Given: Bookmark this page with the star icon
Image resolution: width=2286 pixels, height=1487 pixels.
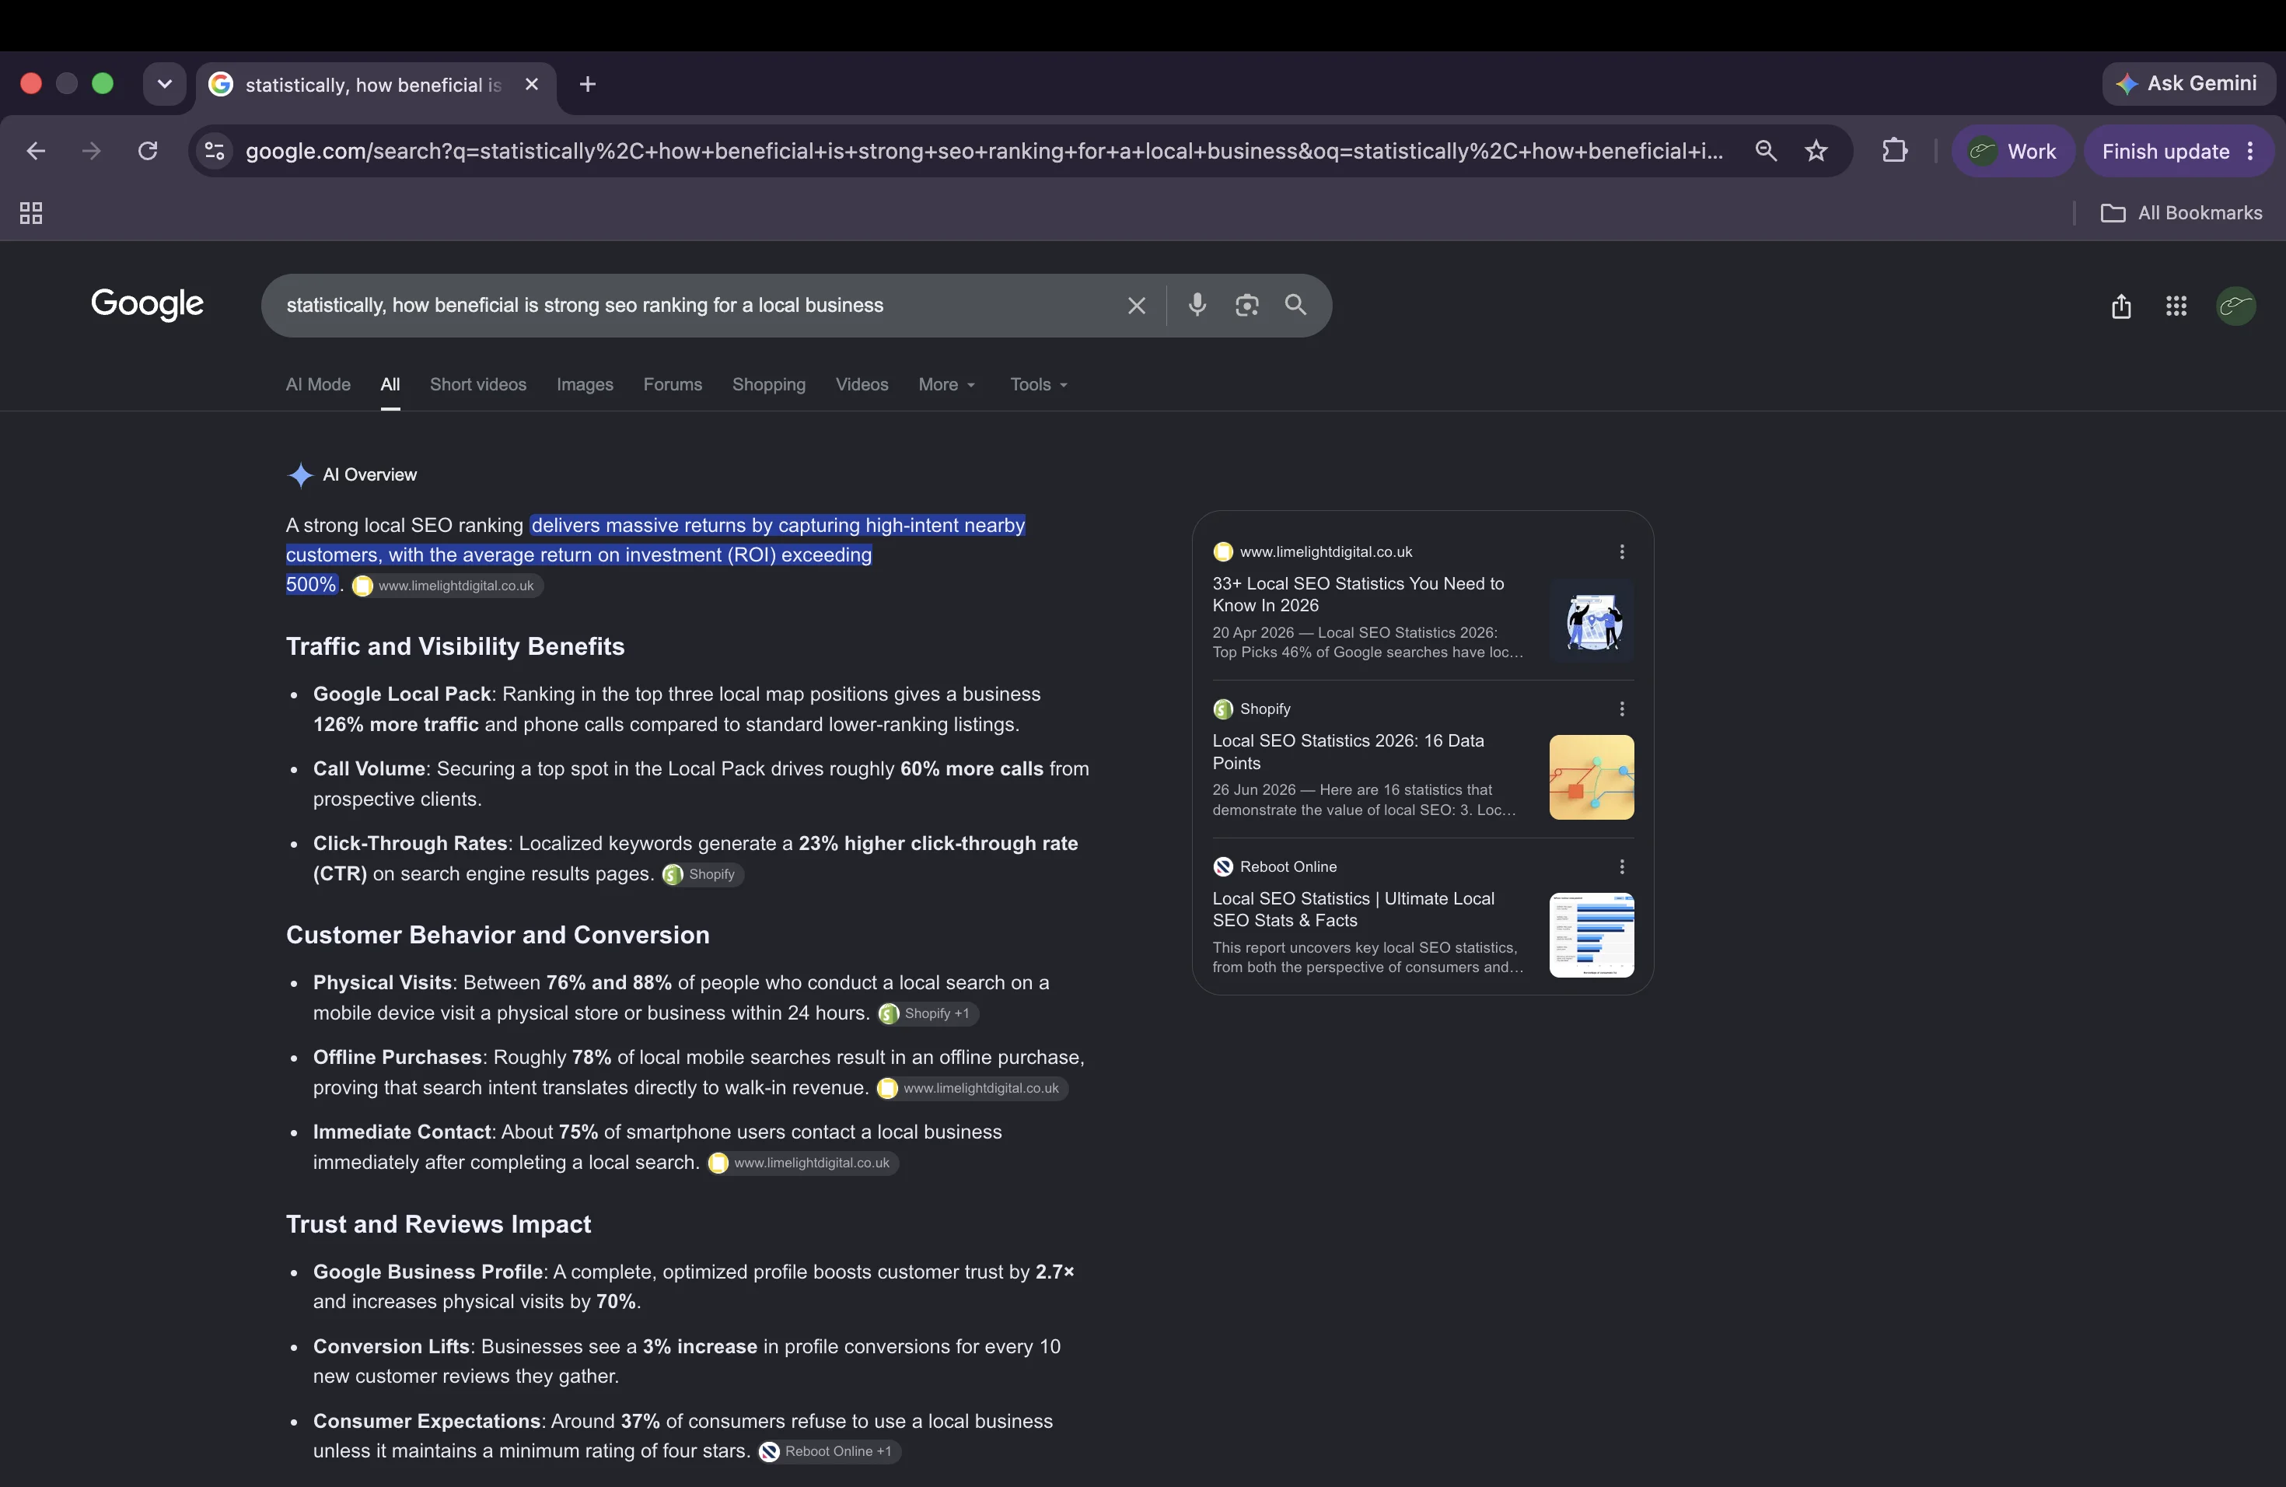Looking at the screenshot, I should (x=1816, y=151).
